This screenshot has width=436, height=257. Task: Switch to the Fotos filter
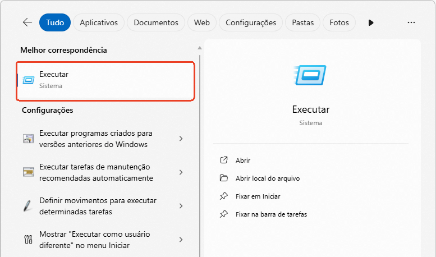339,22
